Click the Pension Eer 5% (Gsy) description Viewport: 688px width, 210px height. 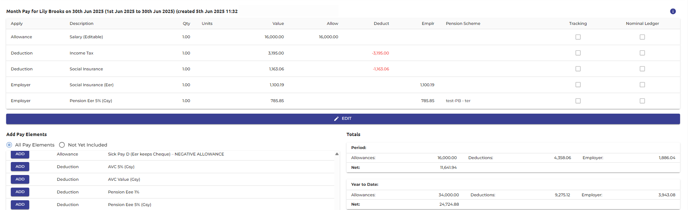(91, 101)
